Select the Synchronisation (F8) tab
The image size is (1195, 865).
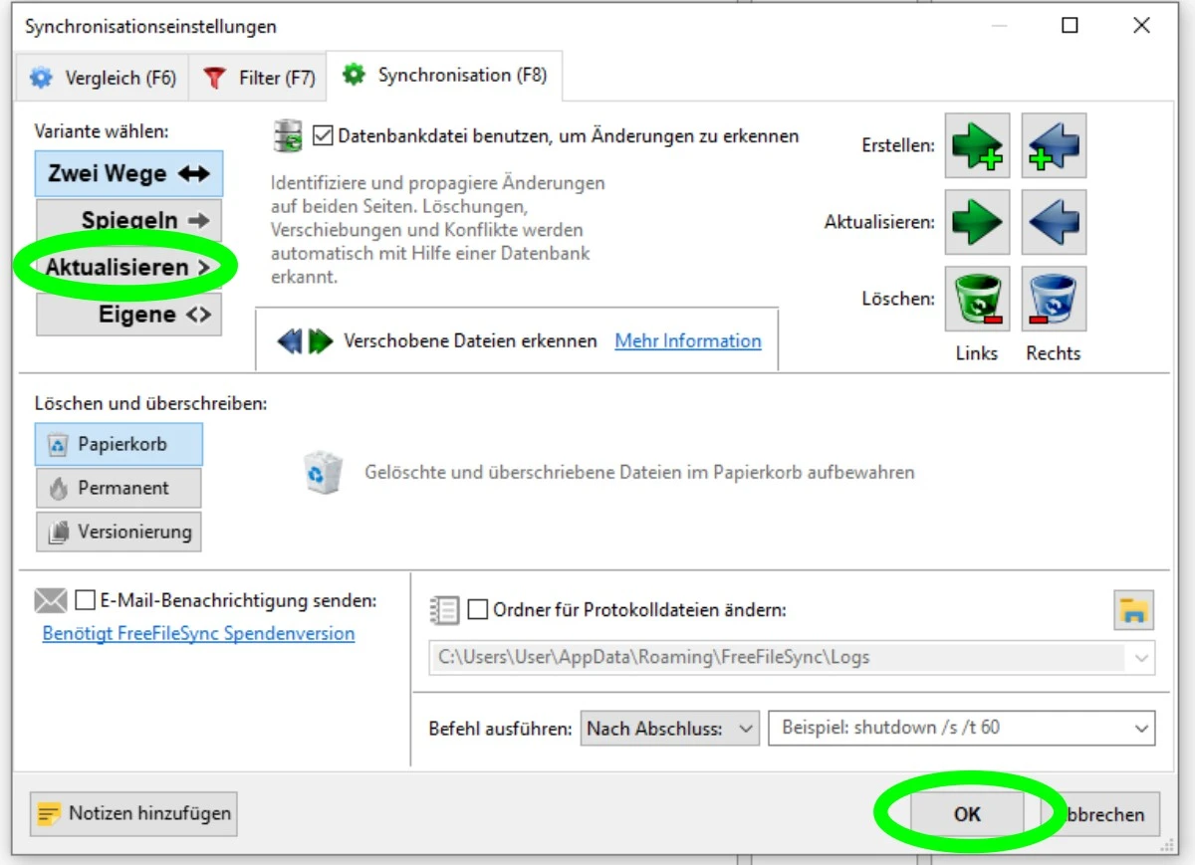click(x=445, y=75)
